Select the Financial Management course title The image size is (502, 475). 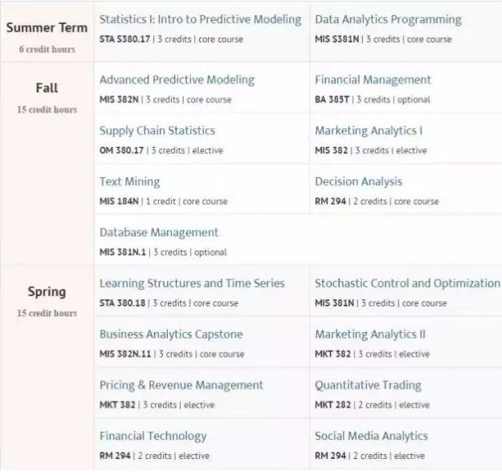pos(373,80)
